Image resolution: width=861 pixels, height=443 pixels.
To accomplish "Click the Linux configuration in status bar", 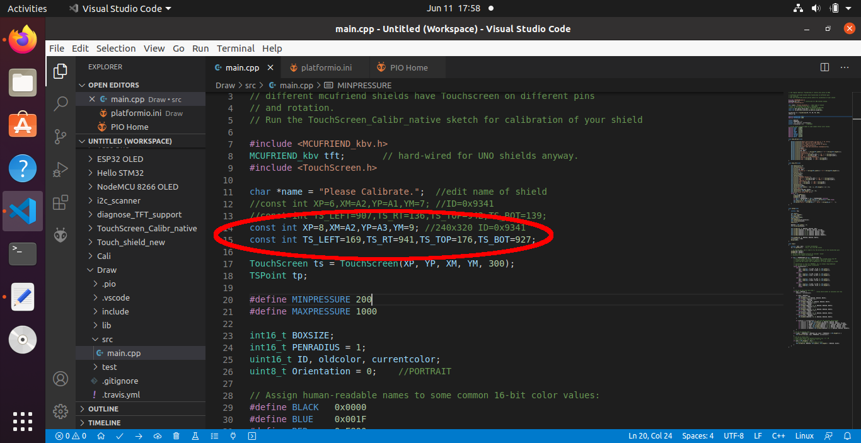I will [804, 436].
